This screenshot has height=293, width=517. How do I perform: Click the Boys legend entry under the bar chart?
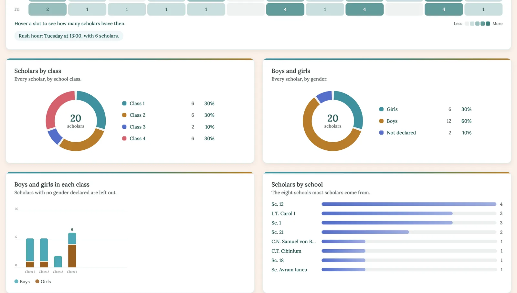[x=22, y=282]
